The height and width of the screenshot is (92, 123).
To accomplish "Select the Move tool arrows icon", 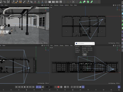I will point(5,2).
